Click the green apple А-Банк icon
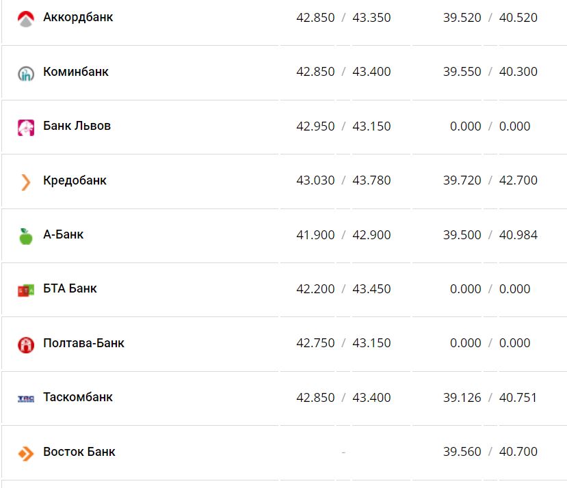Screen dimensions: 567x488 (26, 236)
